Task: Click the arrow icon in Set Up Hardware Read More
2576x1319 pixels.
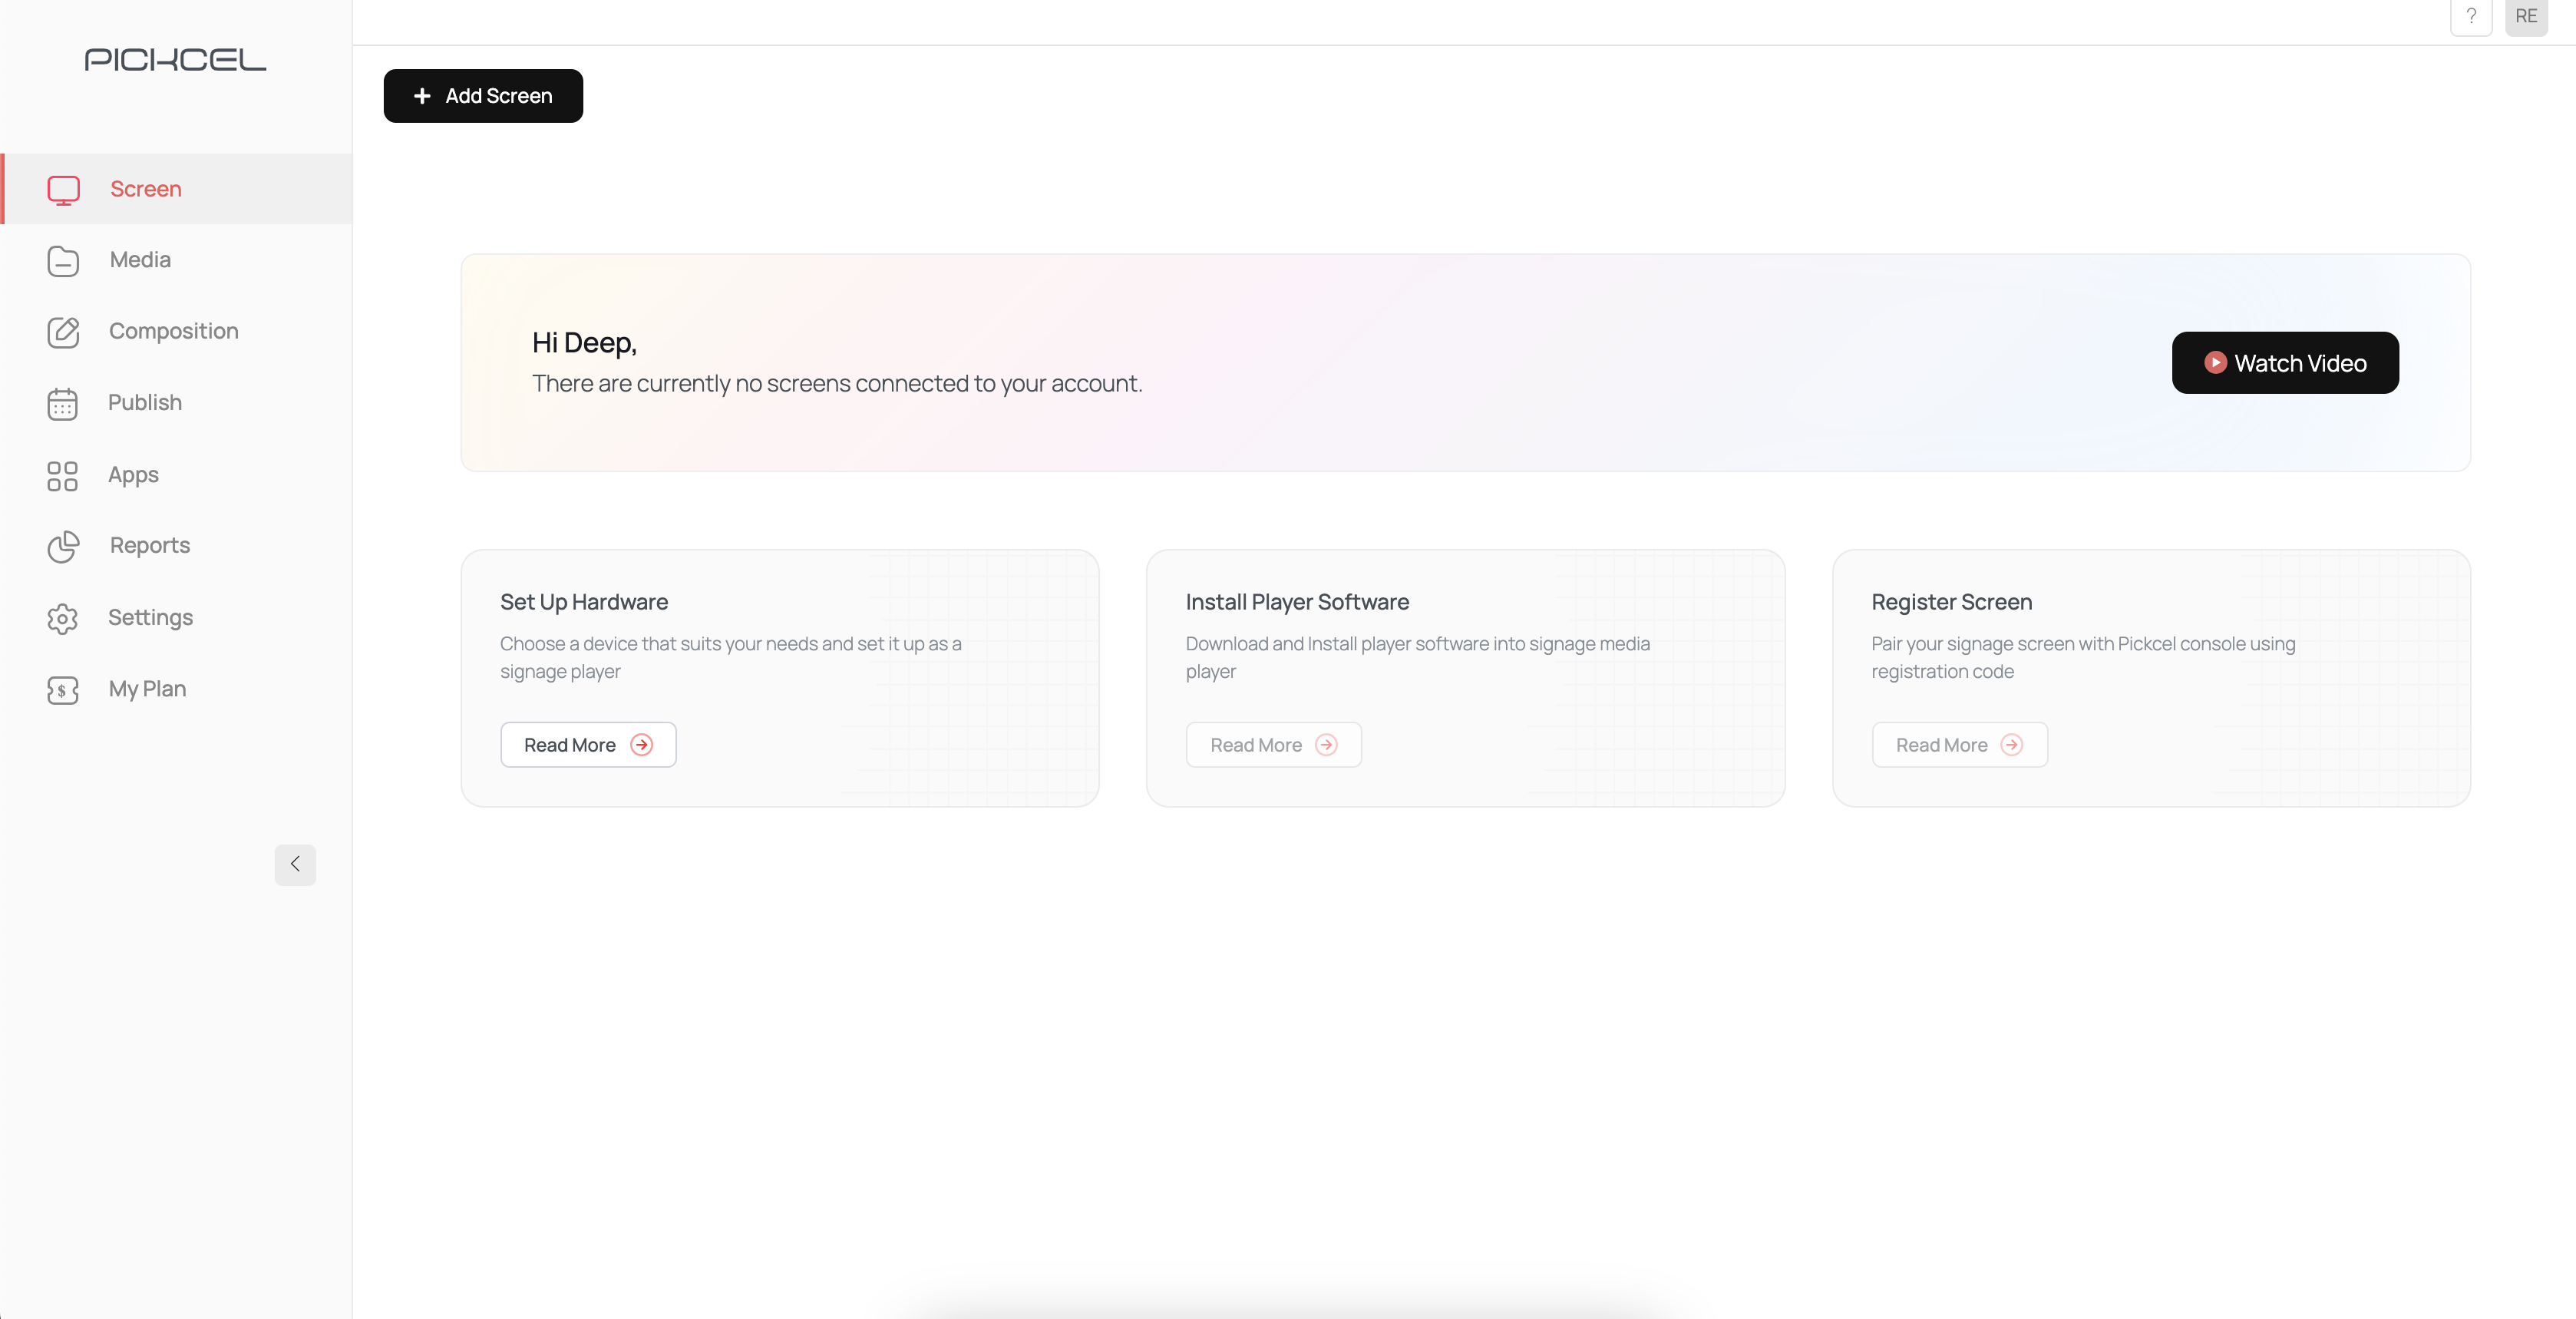Action: coord(642,745)
